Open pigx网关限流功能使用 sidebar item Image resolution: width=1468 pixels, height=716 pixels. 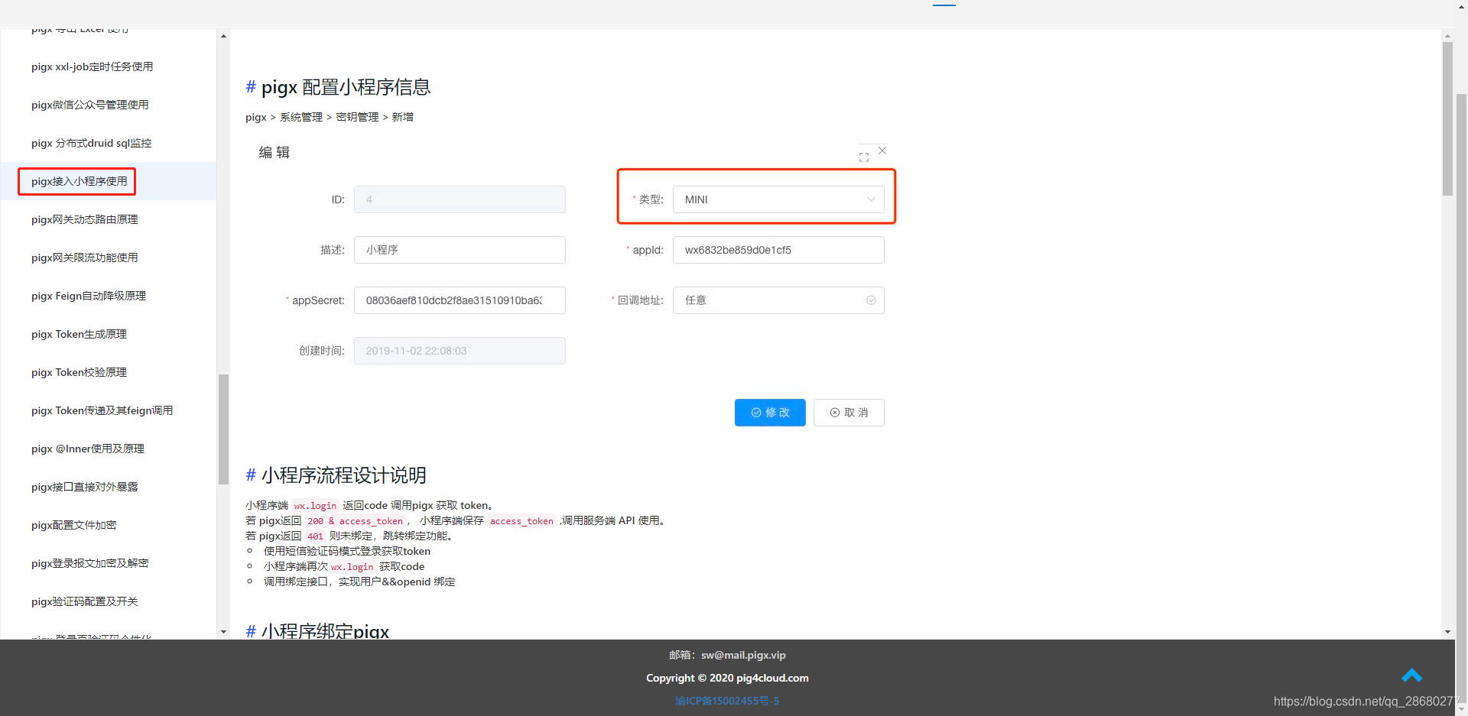click(84, 258)
